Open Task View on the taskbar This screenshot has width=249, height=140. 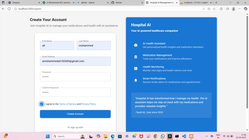[x=91, y=136]
